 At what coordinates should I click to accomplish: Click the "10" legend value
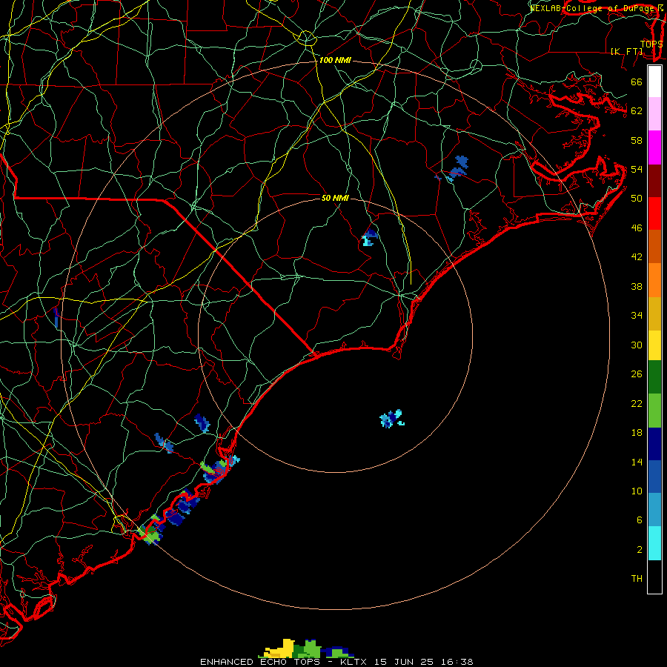(x=637, y=491)
